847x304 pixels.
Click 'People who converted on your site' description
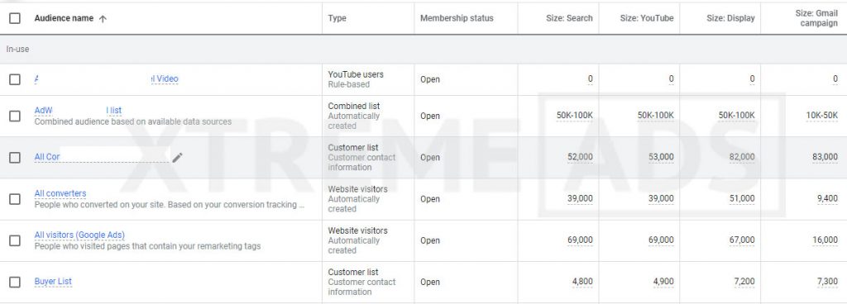point(170,205)
